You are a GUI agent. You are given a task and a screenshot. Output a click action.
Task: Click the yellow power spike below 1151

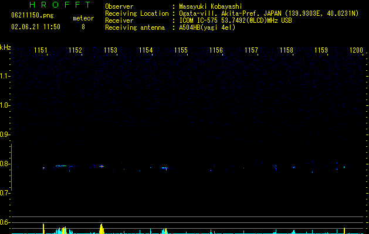pos(43,229)
